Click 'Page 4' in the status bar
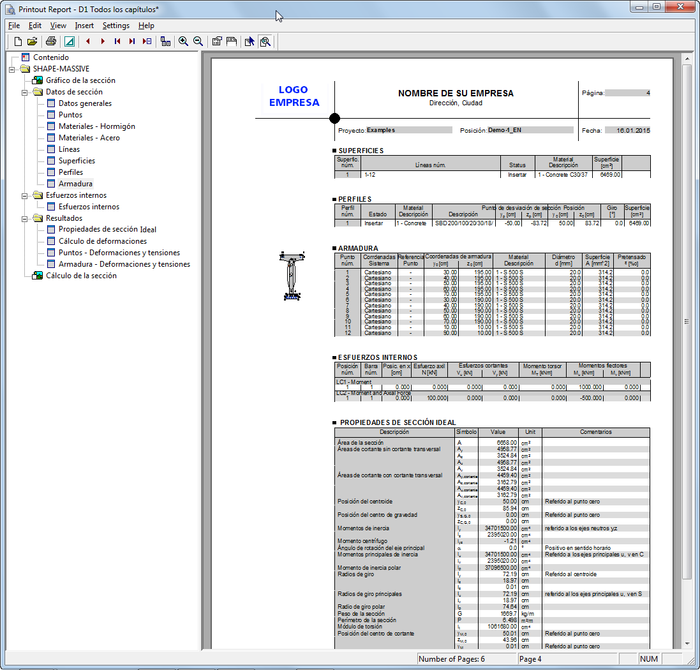 click(x=530, y=659)
